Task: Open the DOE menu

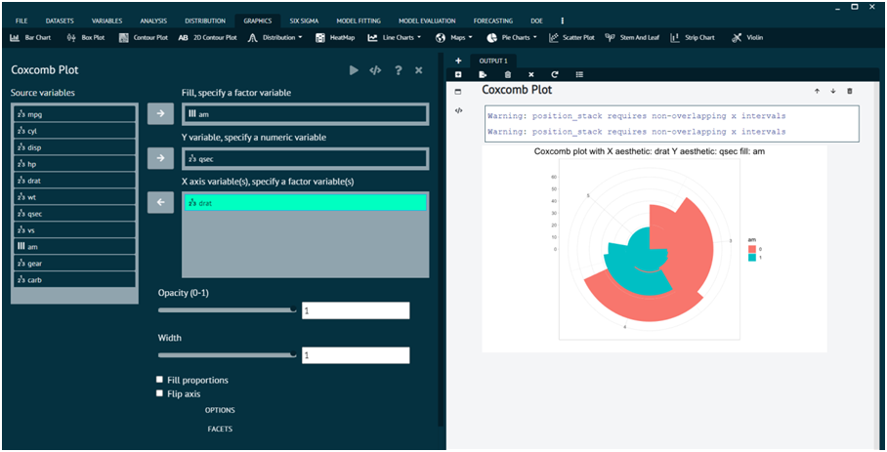Action: (x=536, y=21)
